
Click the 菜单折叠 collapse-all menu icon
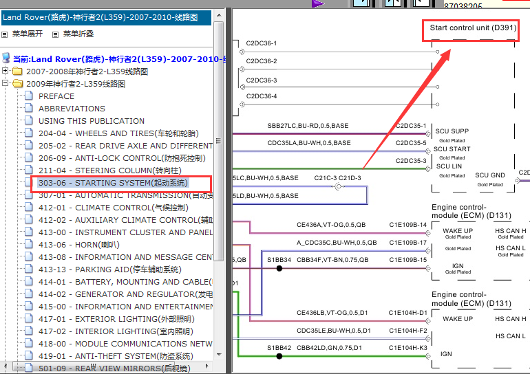56,34
